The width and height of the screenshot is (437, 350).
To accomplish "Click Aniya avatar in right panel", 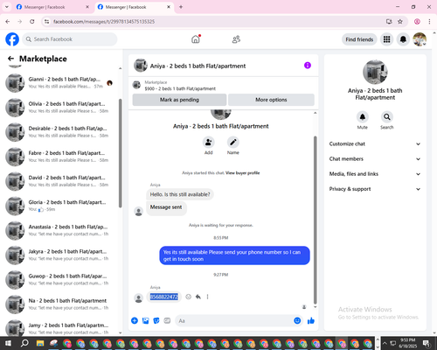I will click(375, 72).
